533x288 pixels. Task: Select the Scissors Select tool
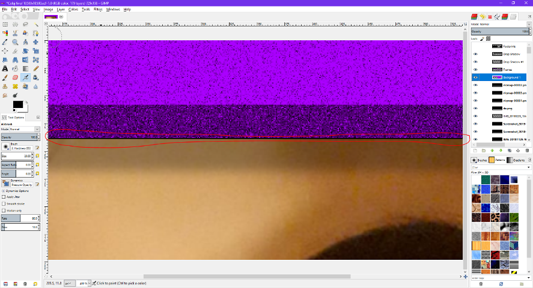15,33
